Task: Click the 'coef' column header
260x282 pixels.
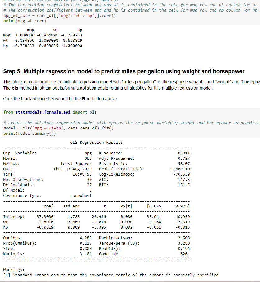Action: pos(49,206)
